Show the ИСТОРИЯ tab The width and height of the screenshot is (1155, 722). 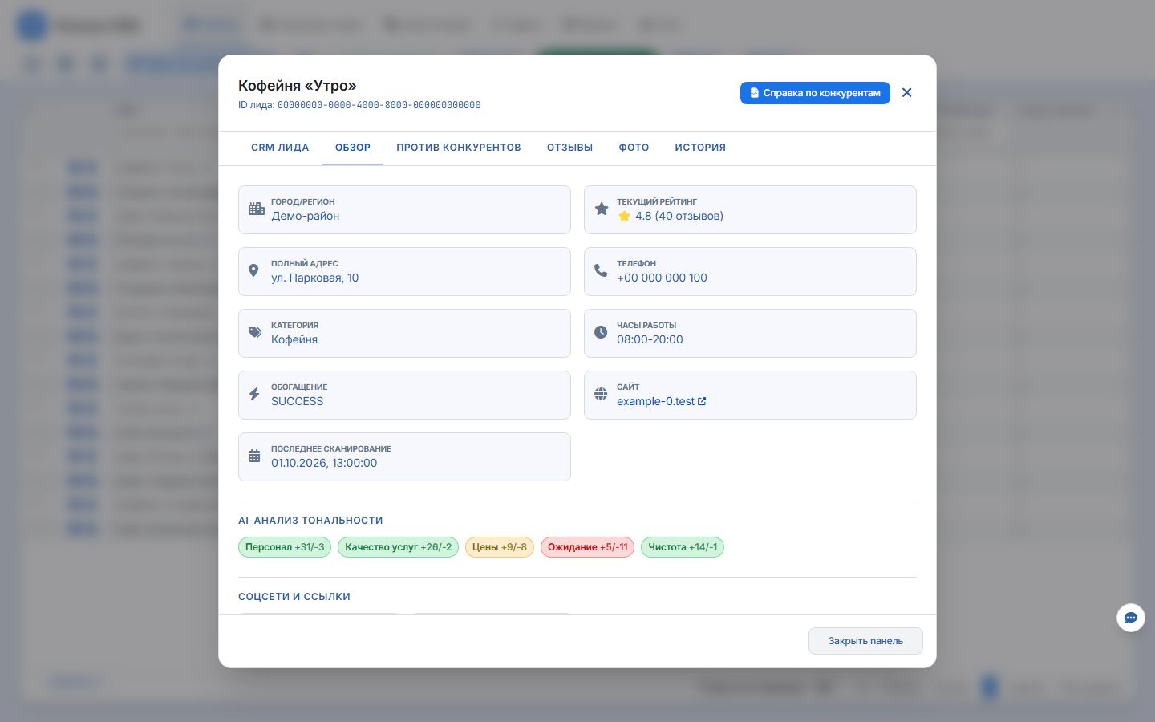700,148
